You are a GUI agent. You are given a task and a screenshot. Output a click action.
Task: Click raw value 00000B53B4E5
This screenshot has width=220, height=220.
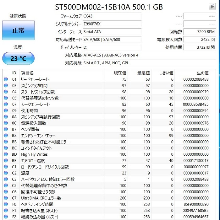[196, 105]
